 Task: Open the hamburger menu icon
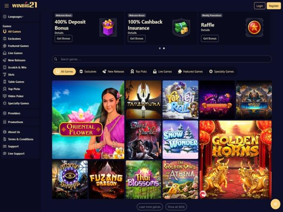[7, 6]
